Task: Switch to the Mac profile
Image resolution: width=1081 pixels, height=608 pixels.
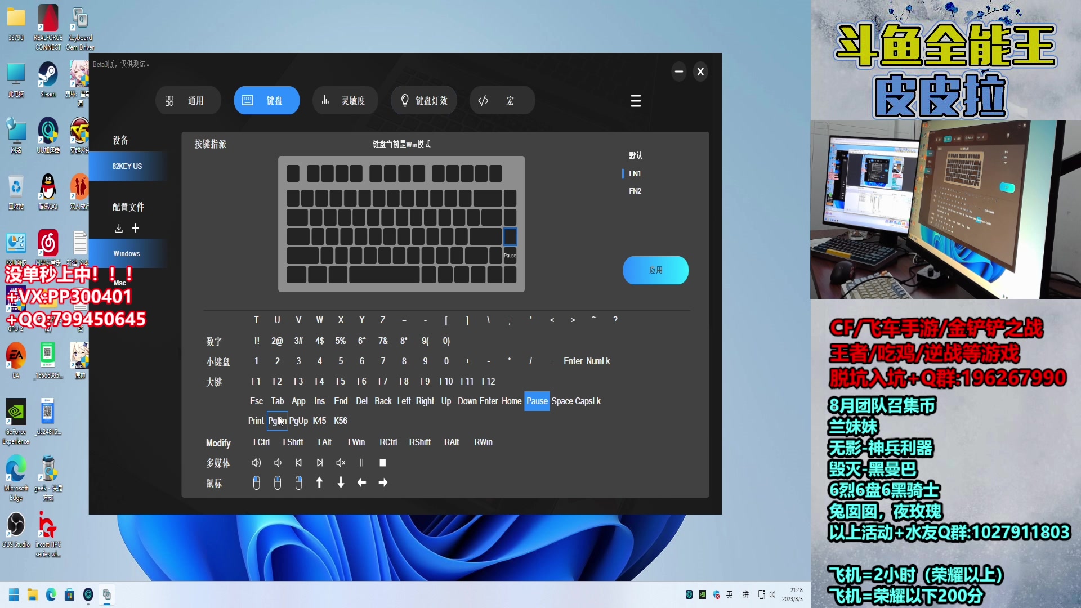Action: [x=120, y=282]
